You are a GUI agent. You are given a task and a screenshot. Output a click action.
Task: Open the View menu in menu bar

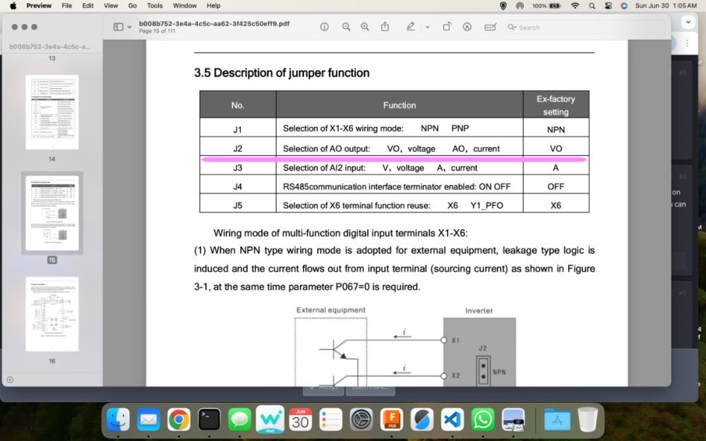point(110,6)
